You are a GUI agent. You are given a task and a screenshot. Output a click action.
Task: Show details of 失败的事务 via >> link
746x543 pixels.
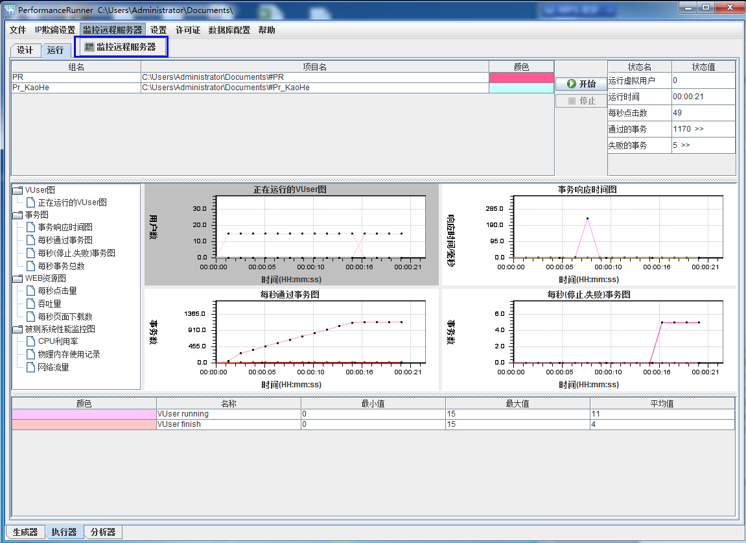point(685,145)
